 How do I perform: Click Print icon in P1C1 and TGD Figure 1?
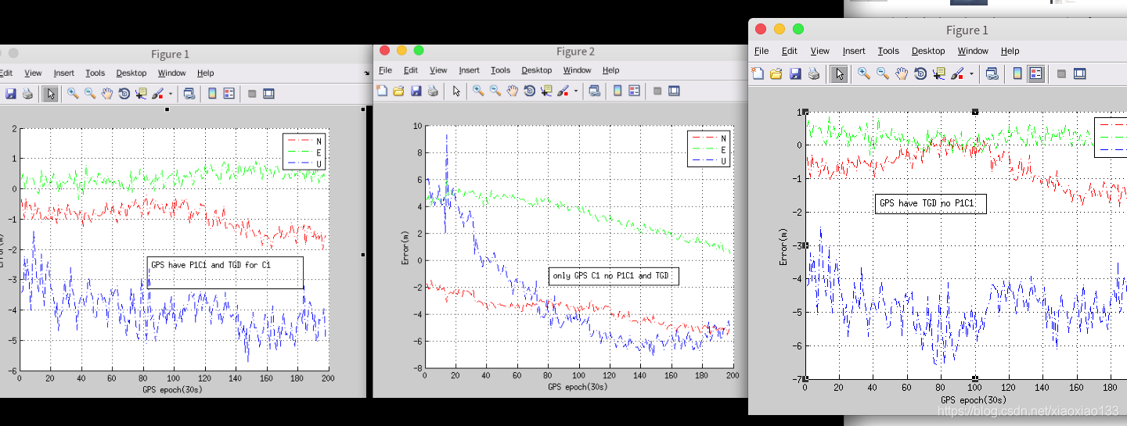click(28, 94)
